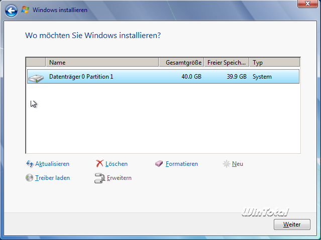The image size is (321, 240).
Task: Click the System type cell
Action: click(262, 77)
